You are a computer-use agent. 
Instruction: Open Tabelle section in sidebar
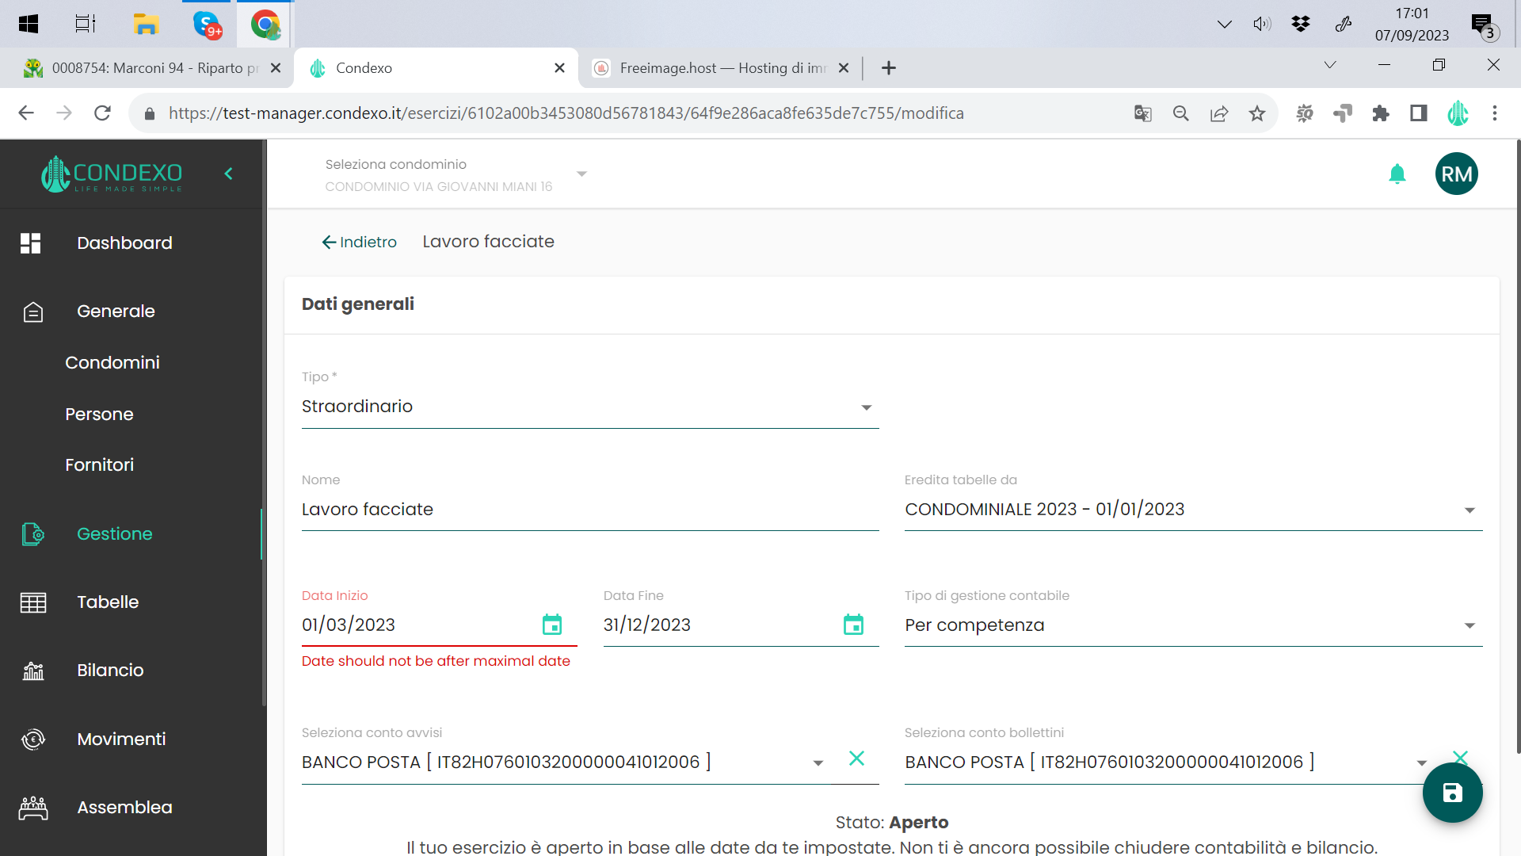(x=108, y=602)
